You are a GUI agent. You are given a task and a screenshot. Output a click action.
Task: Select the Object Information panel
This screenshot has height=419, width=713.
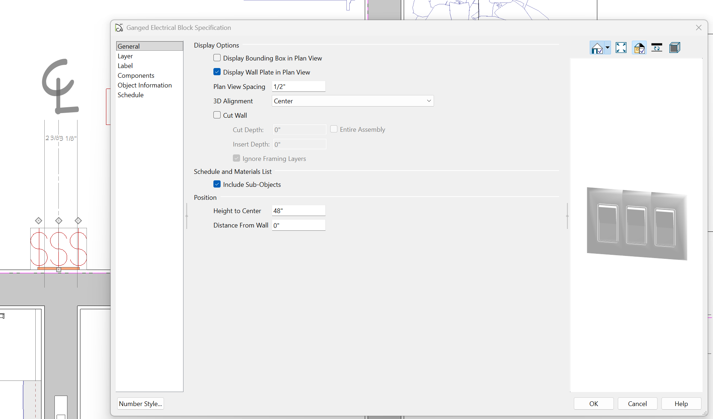click(145, 85)
